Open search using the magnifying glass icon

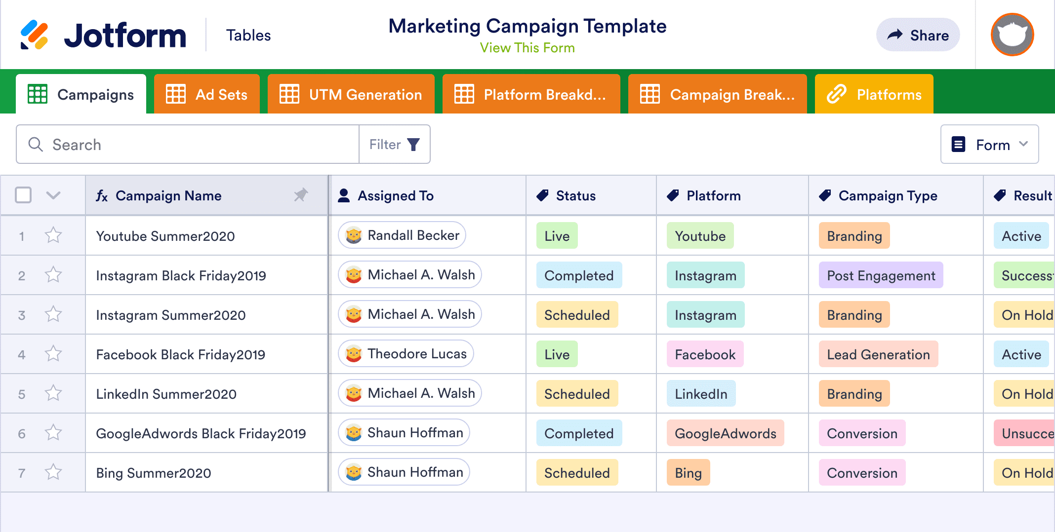[35, 144]
